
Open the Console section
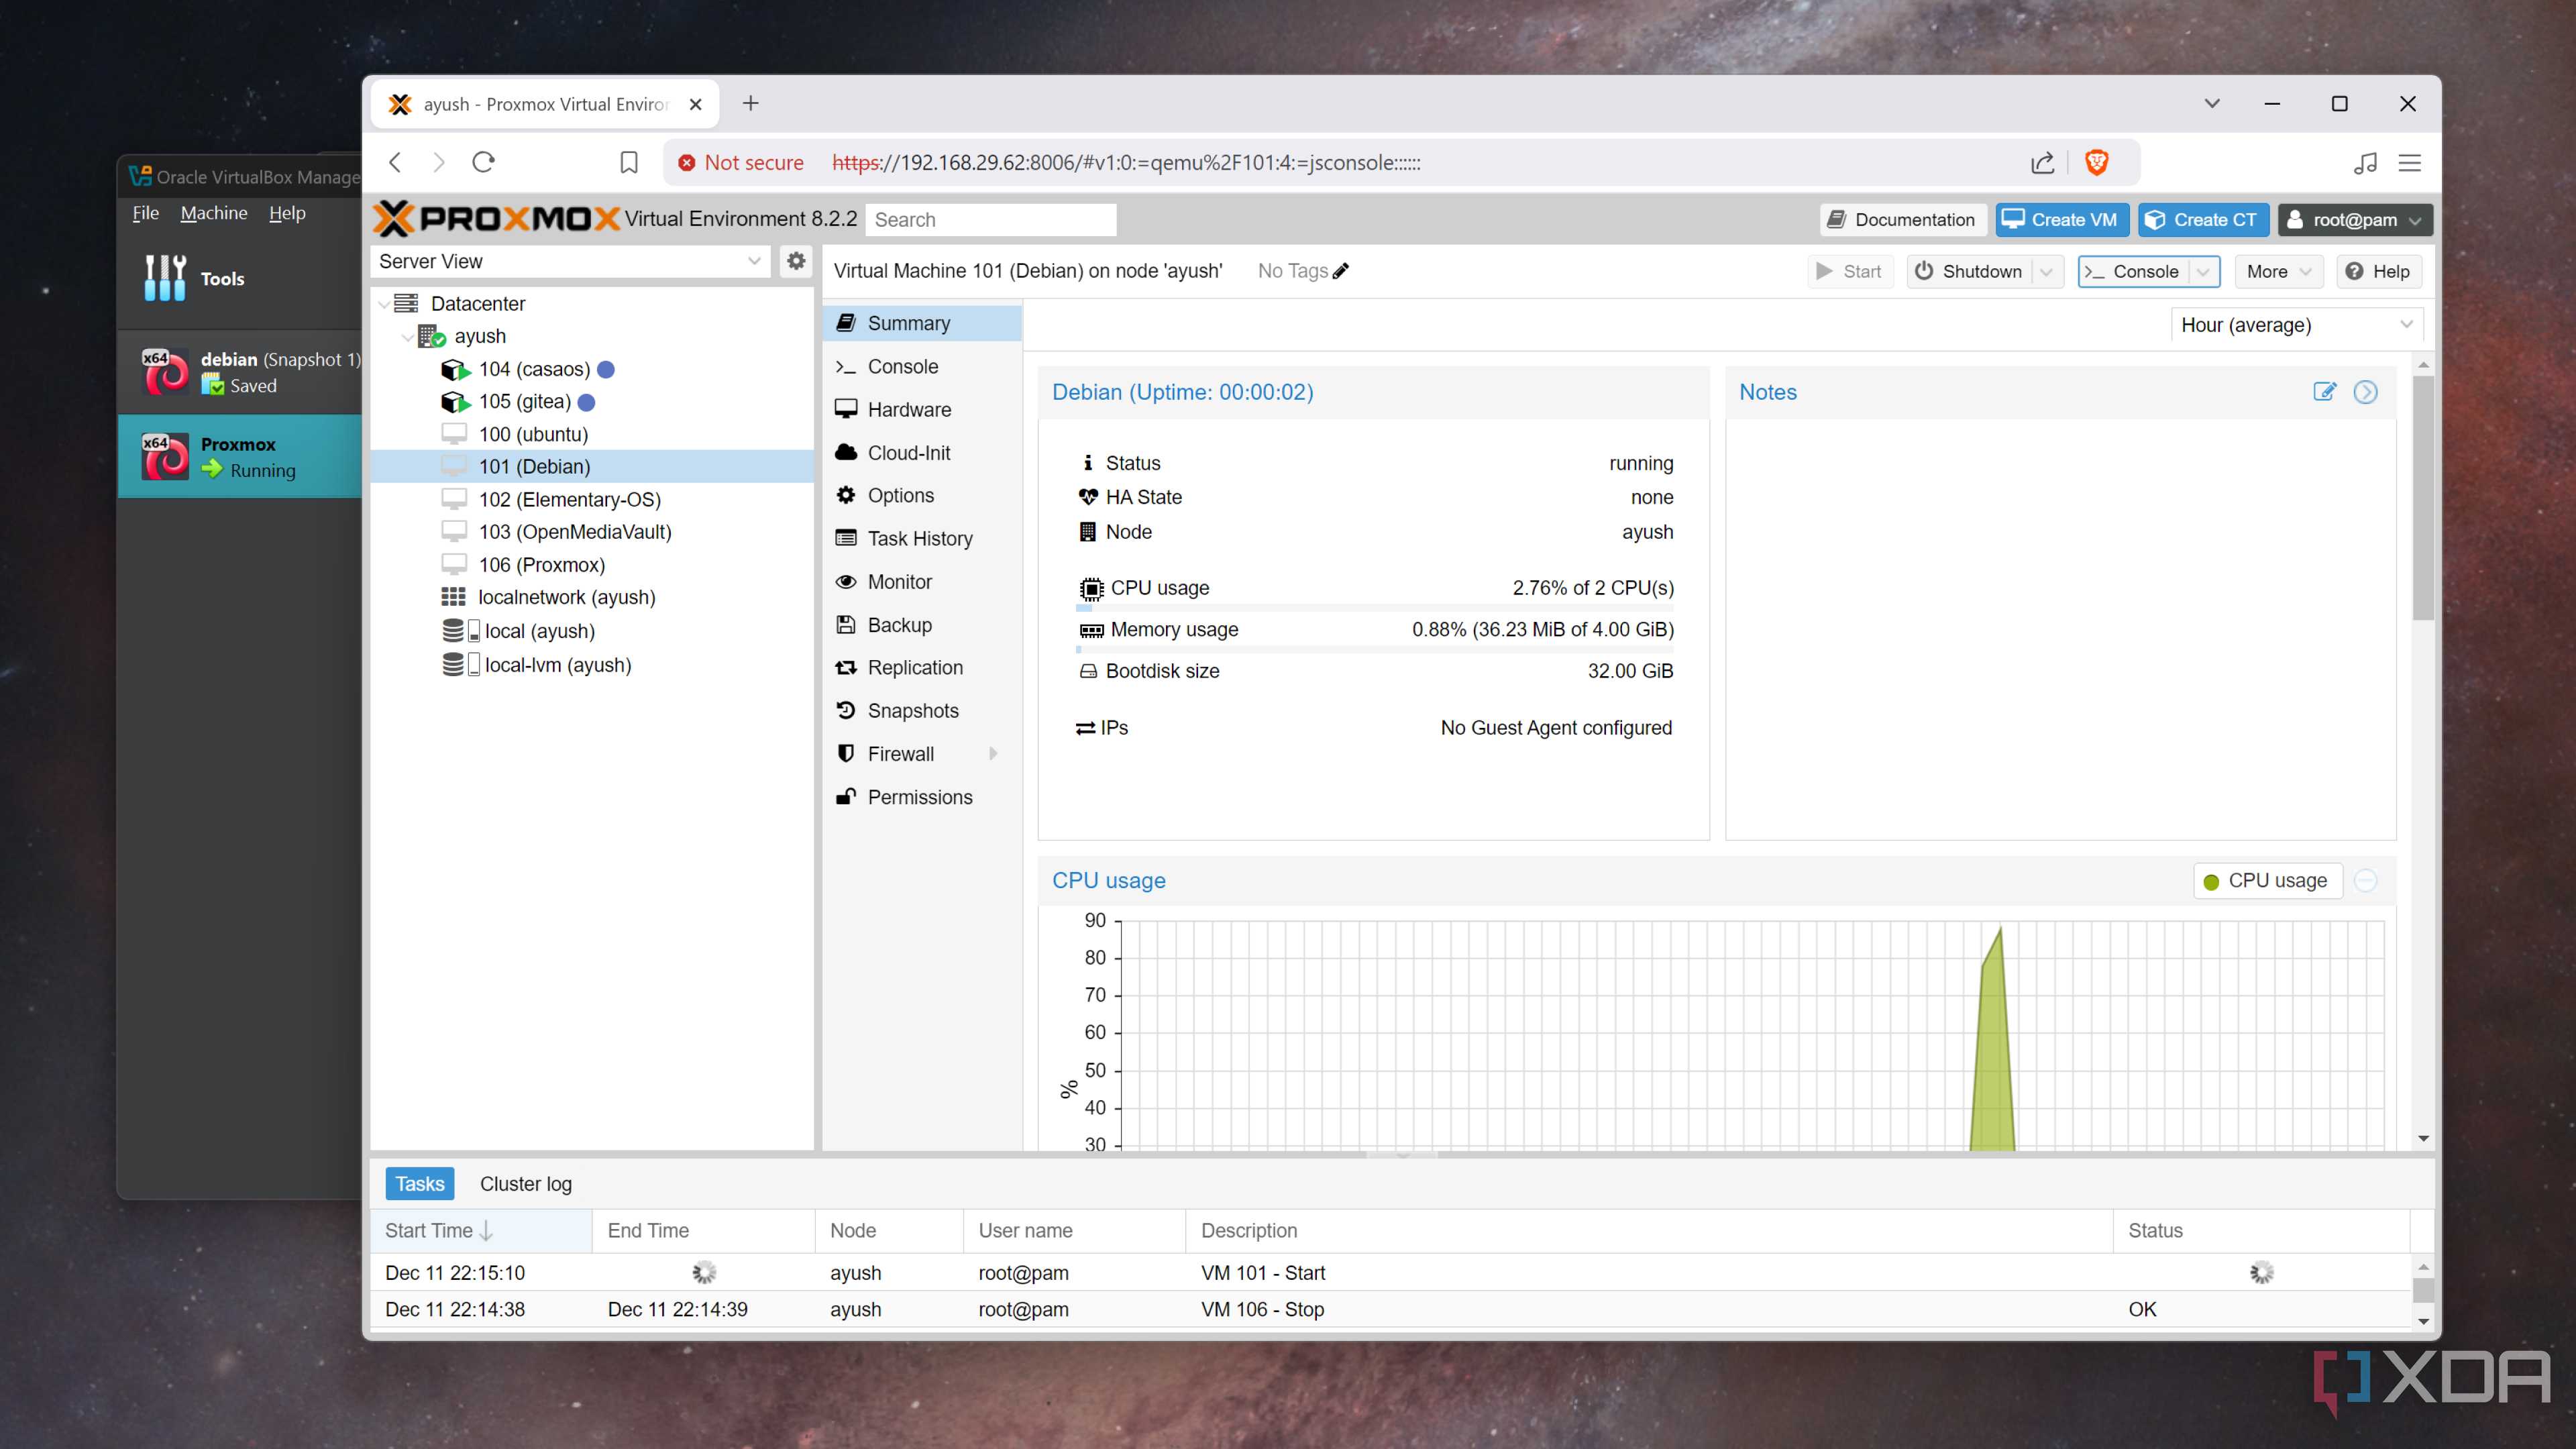tap(922, 366)
